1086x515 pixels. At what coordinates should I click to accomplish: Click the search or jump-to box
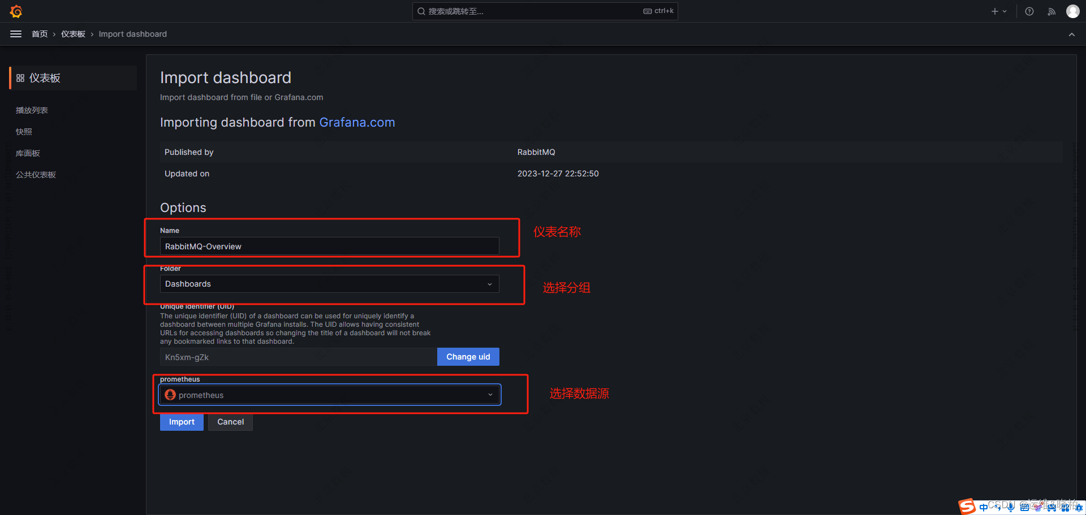point(545,11)
